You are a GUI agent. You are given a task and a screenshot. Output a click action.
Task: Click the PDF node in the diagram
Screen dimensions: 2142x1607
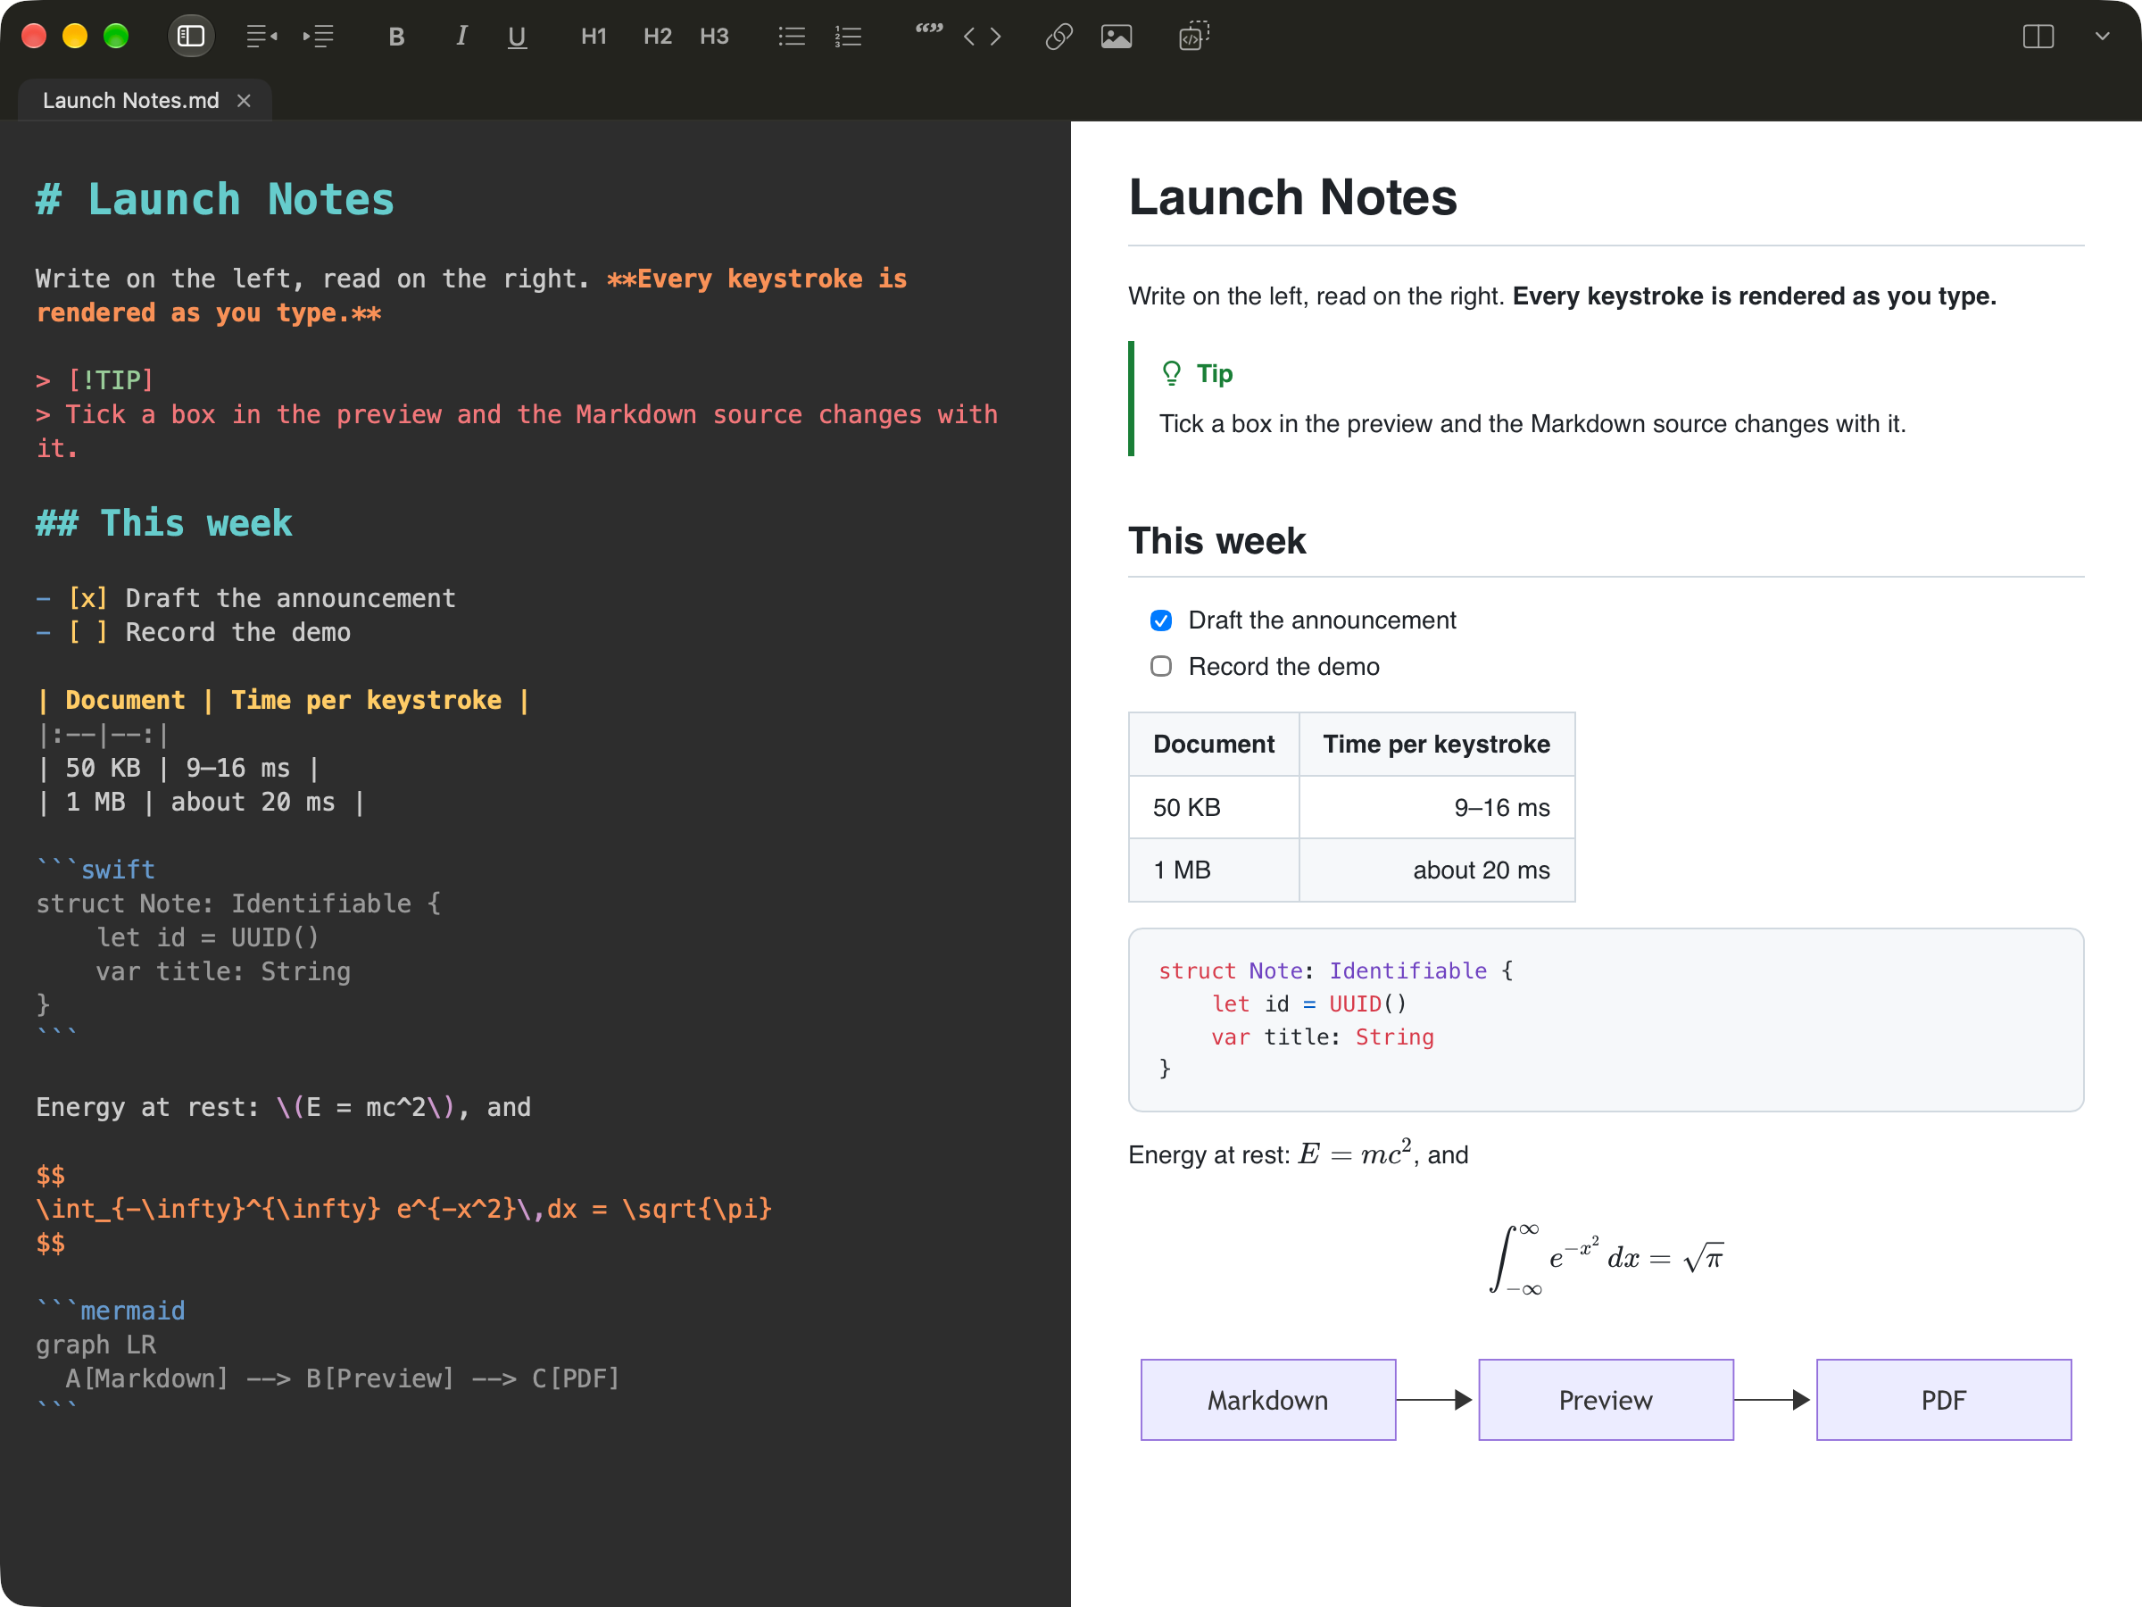(1944, 1400)
